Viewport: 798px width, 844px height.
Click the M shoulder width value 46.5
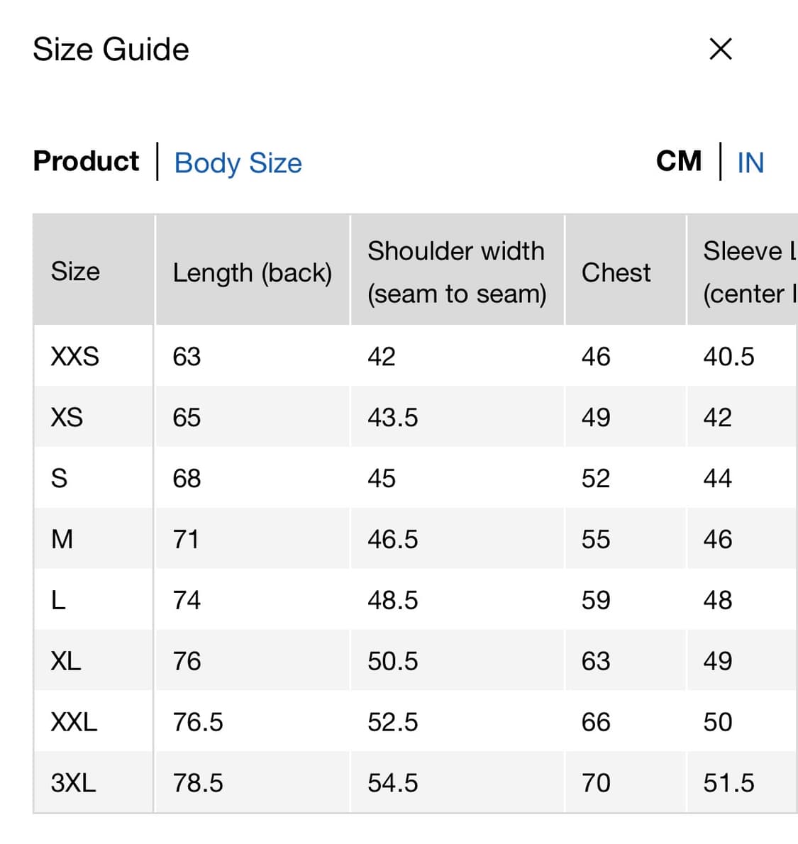click(x=392, y=539)
